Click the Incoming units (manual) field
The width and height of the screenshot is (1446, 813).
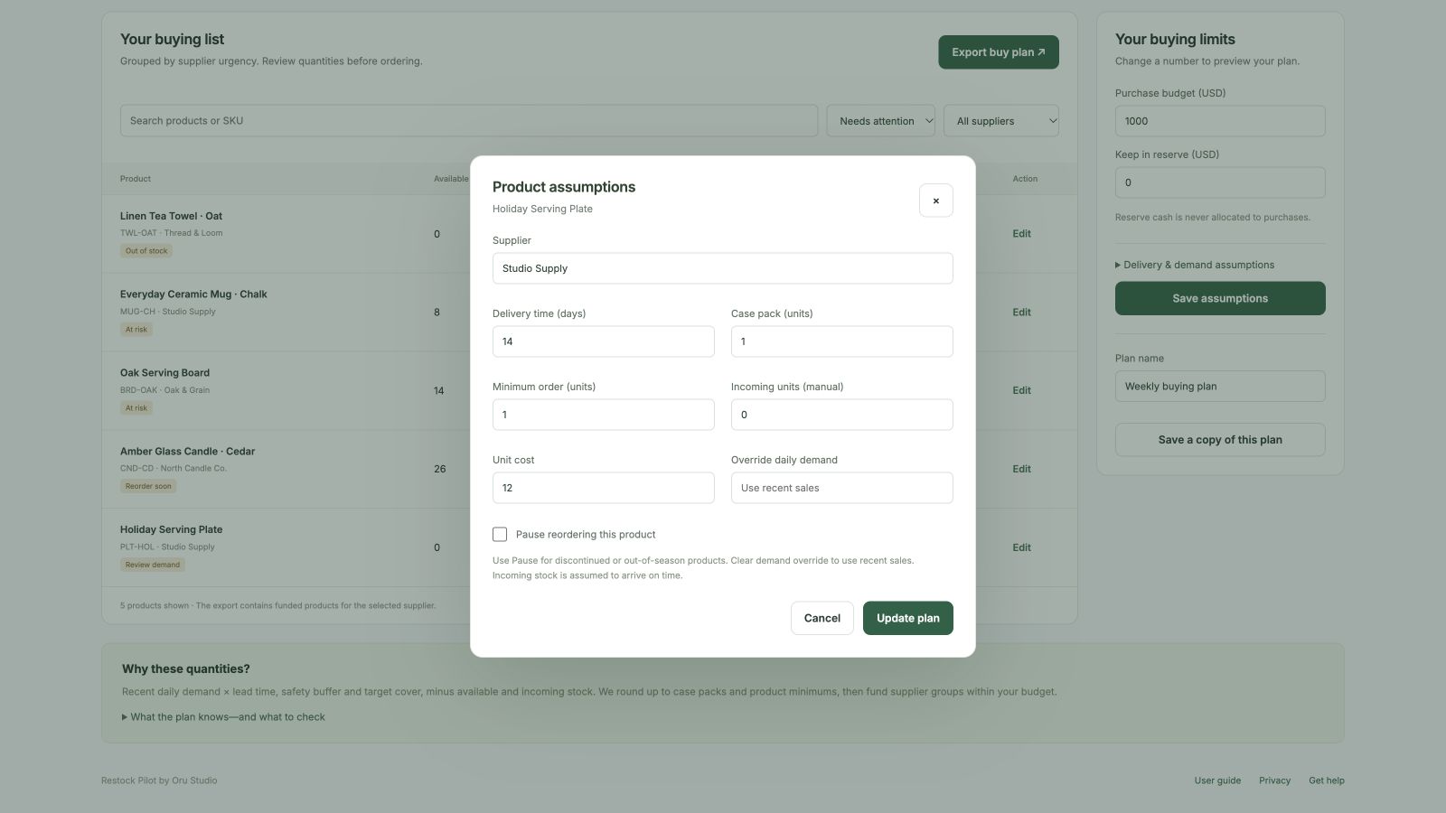pos(841,415)
